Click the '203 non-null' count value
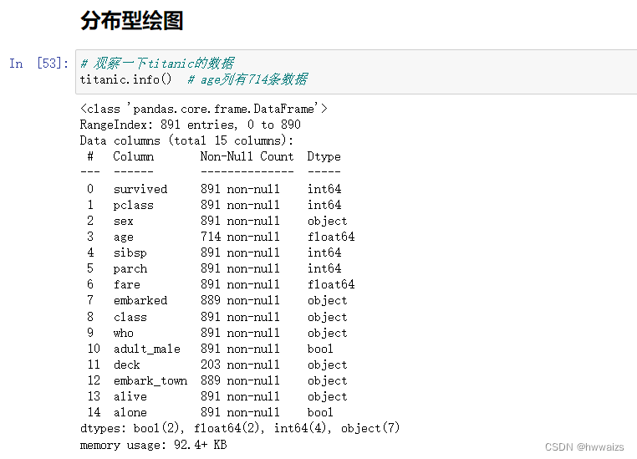637x459 pixels. pyautogui.click(x=240, y=365)
